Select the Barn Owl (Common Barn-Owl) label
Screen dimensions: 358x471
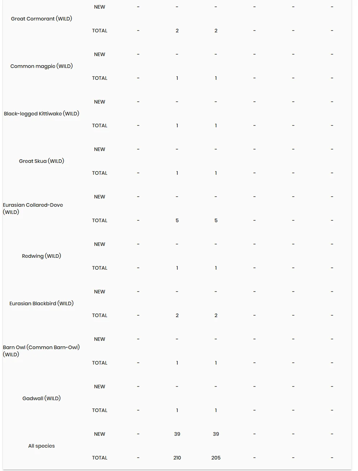(x=41, y=351)
